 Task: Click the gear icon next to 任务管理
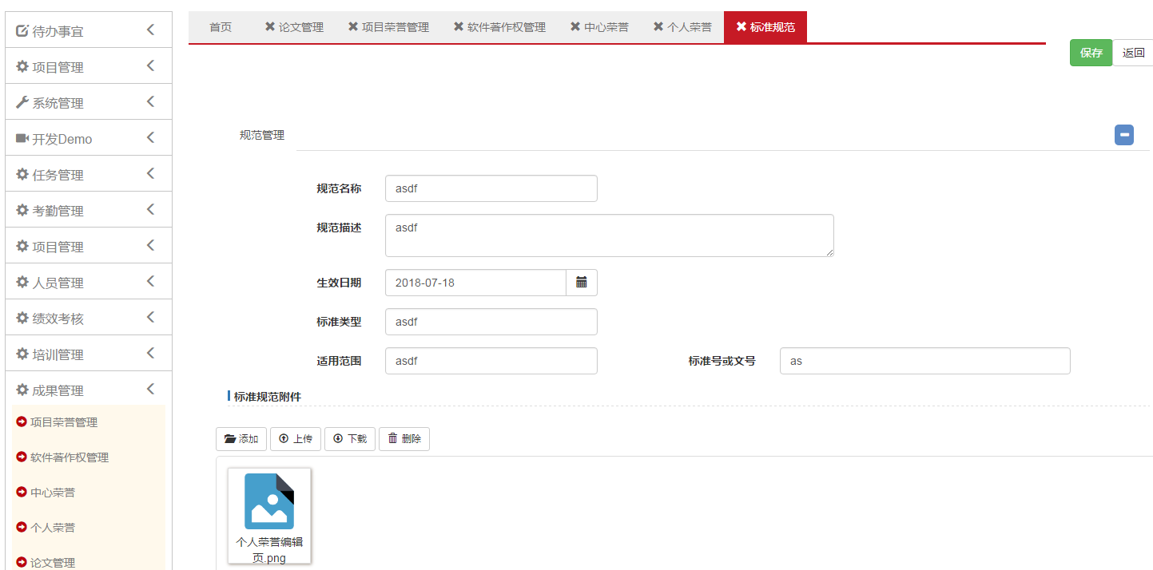pos(22,175)
